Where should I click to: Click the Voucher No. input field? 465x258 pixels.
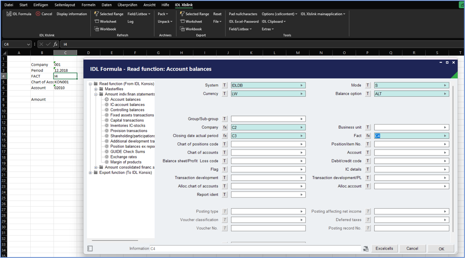pyautogui.click(x=268, y=228)
